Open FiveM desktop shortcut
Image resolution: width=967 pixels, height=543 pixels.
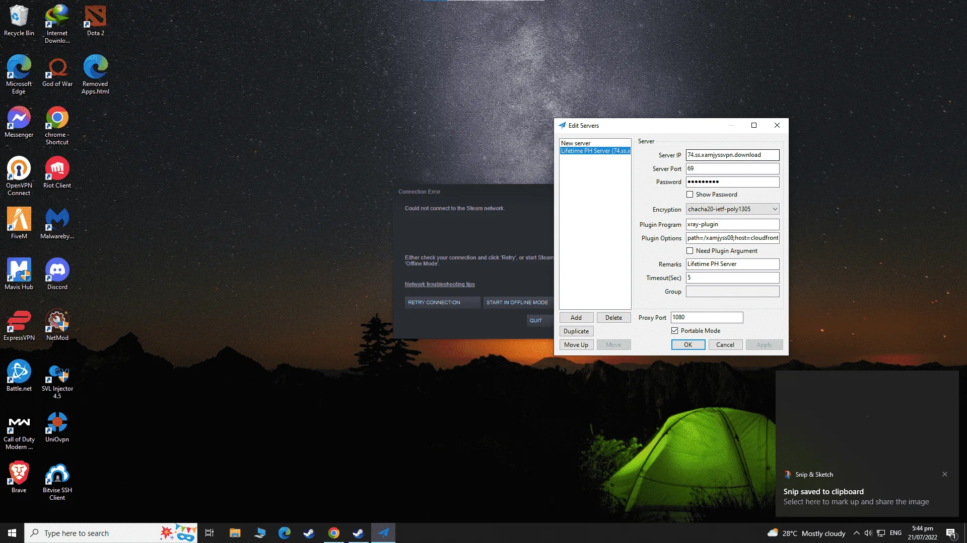[x=19, y=223]
